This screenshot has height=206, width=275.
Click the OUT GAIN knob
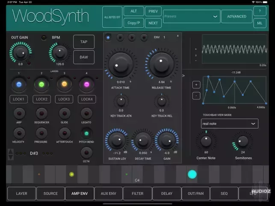coord(21,53)
